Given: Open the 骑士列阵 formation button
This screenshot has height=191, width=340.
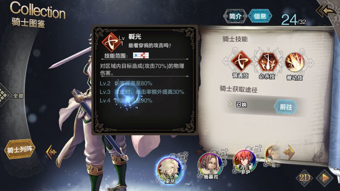Looking at the screenshot, I should (x=20, y=150).
